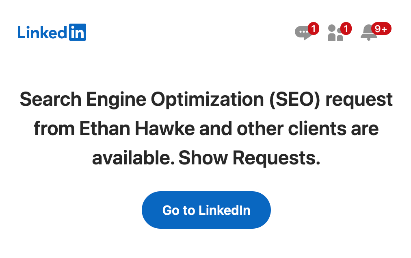Click the word 'LinkedIn' inside the blue button
The height and width of the screenshot is (258, 411).
click(x=224, y=210)
